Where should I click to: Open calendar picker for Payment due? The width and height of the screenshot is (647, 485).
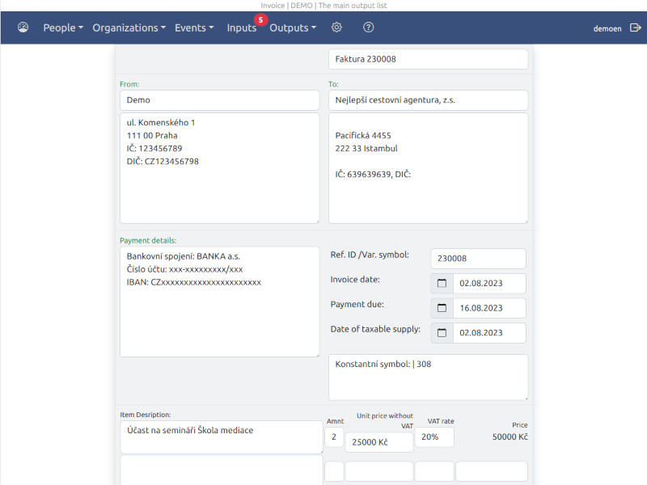442,308
